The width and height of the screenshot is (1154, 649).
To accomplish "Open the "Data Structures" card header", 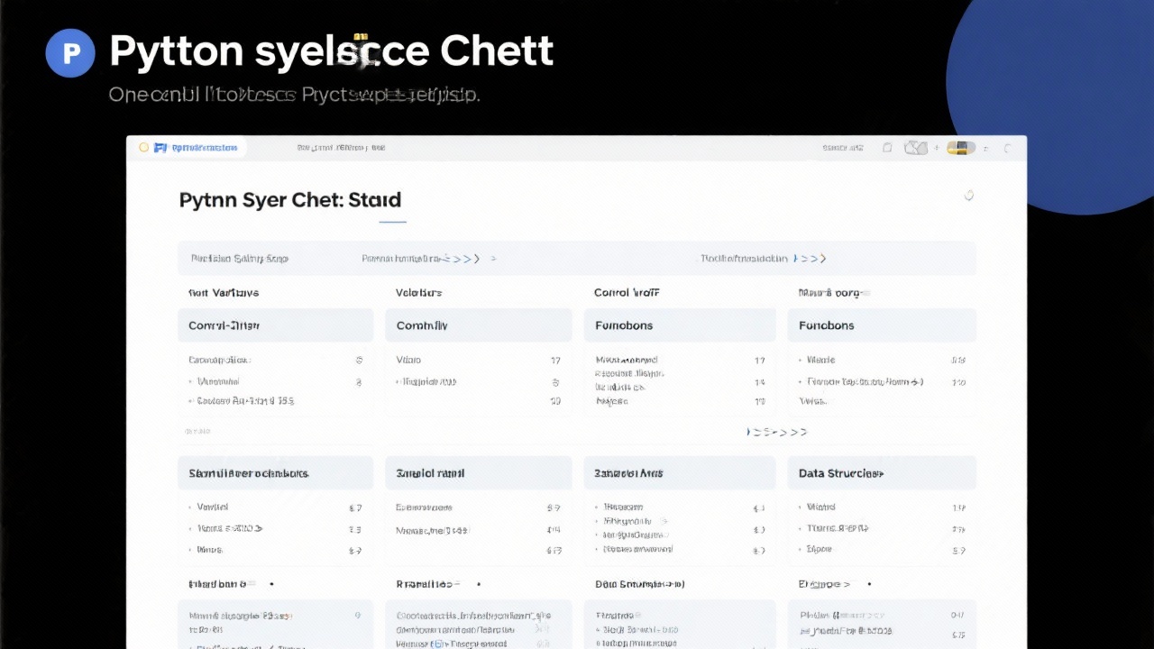I will tap(882, 473).
